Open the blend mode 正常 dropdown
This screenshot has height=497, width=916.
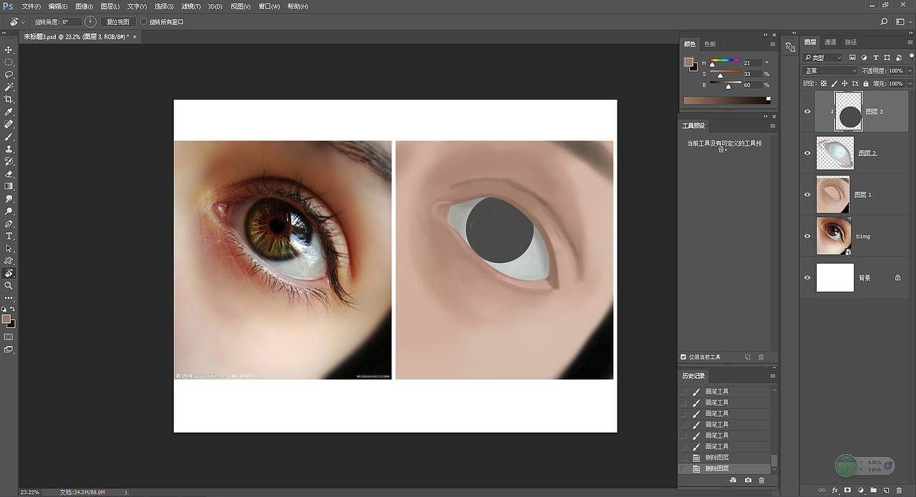(x=830, y=71)
